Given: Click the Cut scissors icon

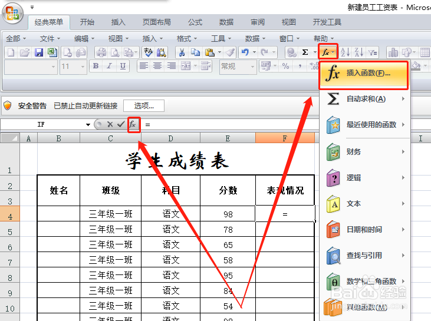Looking at the screenshot, I should pos(182,52).
